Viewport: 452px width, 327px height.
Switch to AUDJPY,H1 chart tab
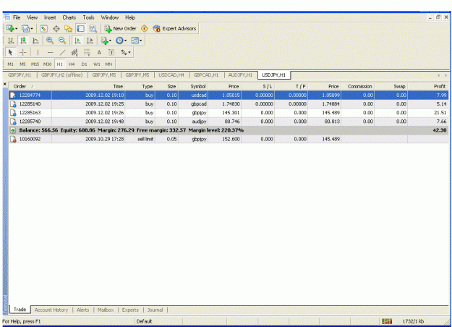click(x=240, y=75)
